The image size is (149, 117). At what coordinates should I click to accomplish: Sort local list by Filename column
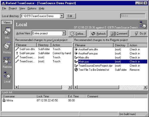click(26, 45)
